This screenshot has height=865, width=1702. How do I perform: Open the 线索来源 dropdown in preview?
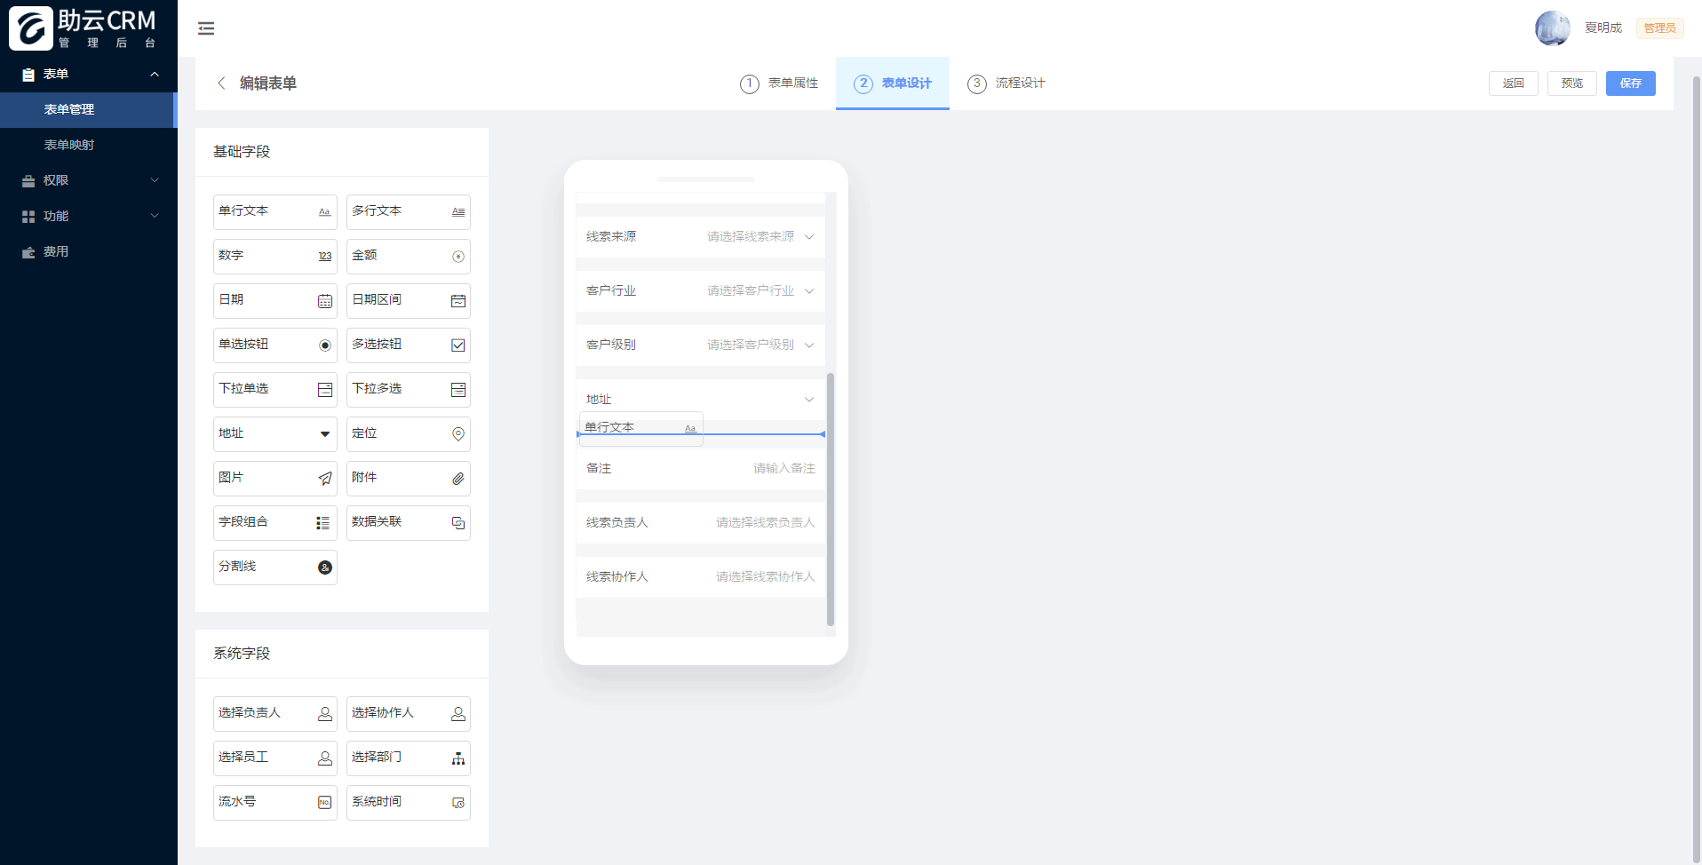[x=701, y=236]
